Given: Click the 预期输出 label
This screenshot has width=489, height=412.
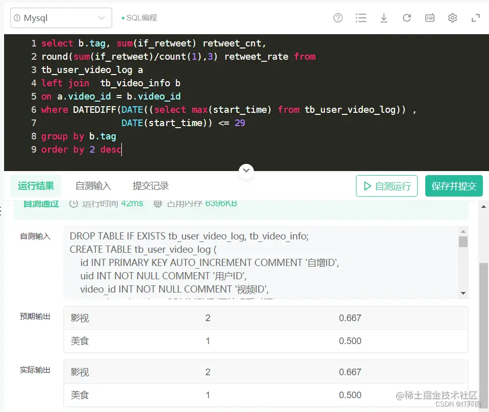Looking at the screenshot, I should tap(35, 317).
